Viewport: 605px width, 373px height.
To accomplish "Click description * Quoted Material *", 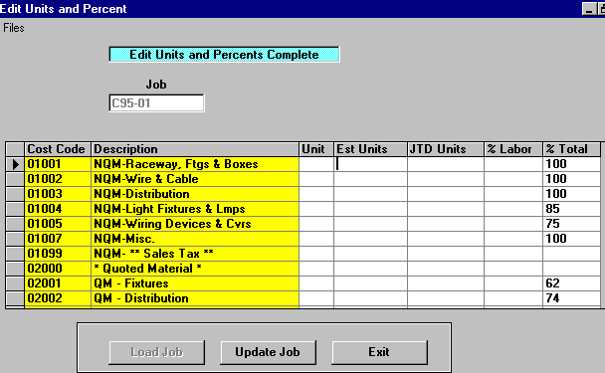I will [195, 269].
